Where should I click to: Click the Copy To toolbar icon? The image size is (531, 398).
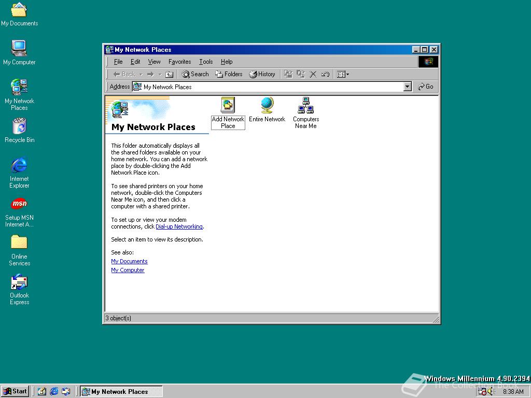[301, 74]
